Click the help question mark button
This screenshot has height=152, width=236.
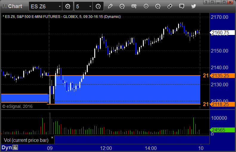pyautogui.click(x=206, y=2)
